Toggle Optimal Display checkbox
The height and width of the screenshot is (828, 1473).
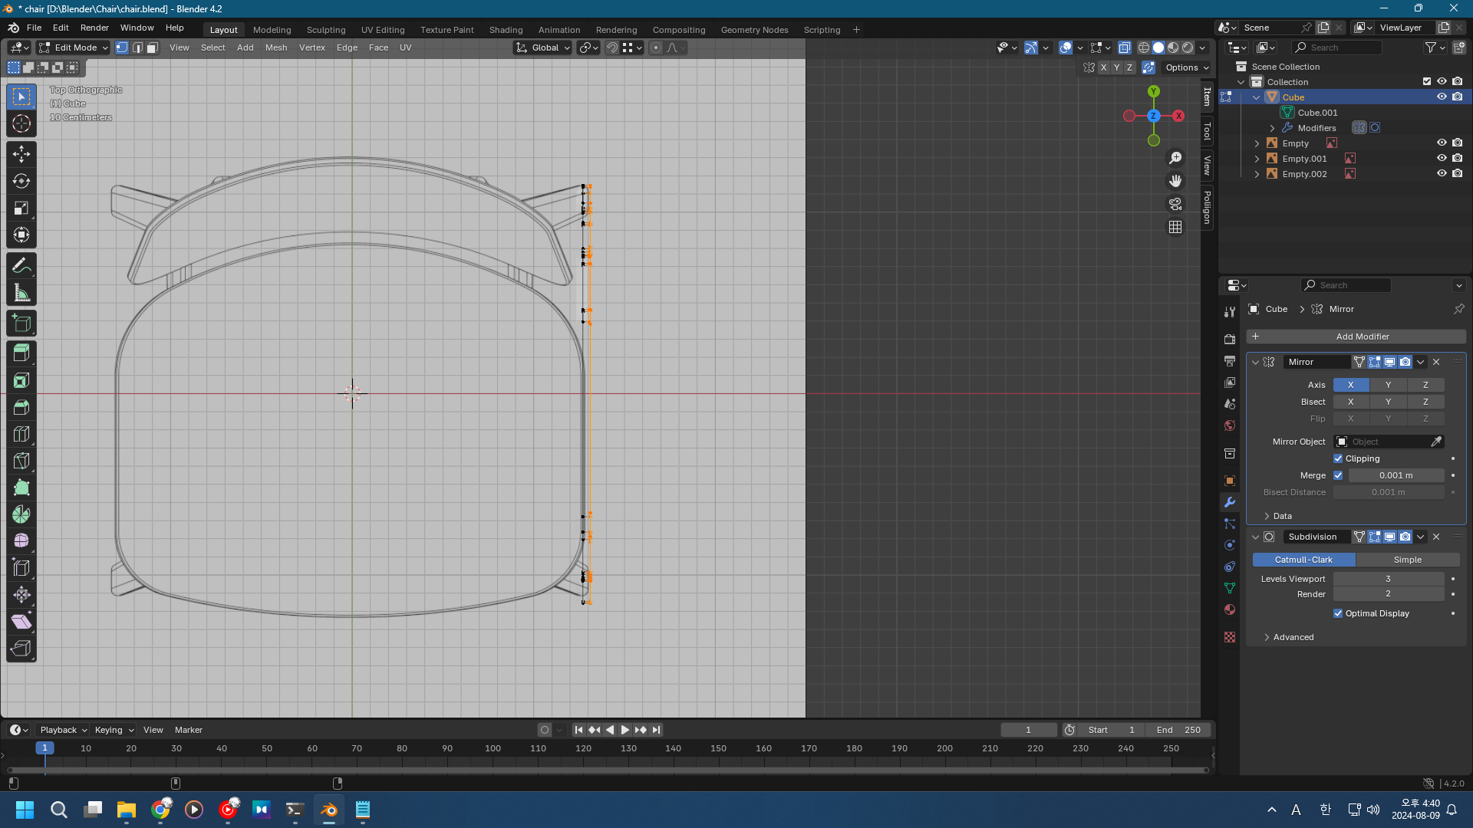click(1338, 613)
